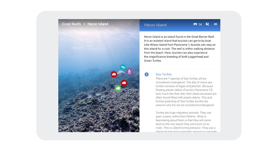Open the green hotspot marker on the reef
Image resolution: width=278 pixels, height=154 pixels.
(x=118, y=88)
